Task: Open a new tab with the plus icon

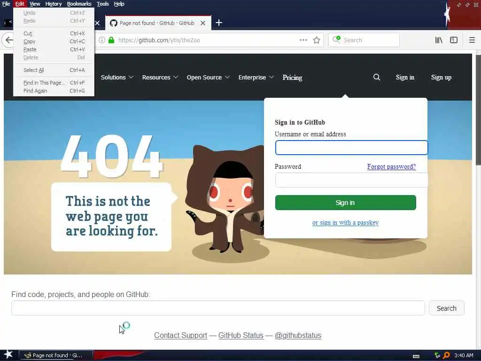Action: (x=219, y=23)
